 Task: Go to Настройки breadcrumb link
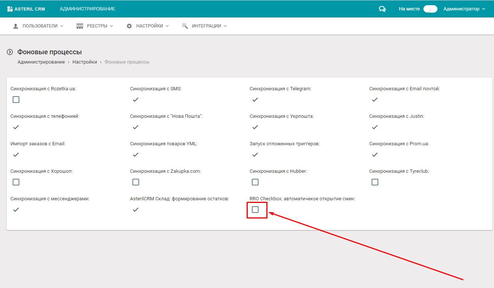click(x=85, y=62)
